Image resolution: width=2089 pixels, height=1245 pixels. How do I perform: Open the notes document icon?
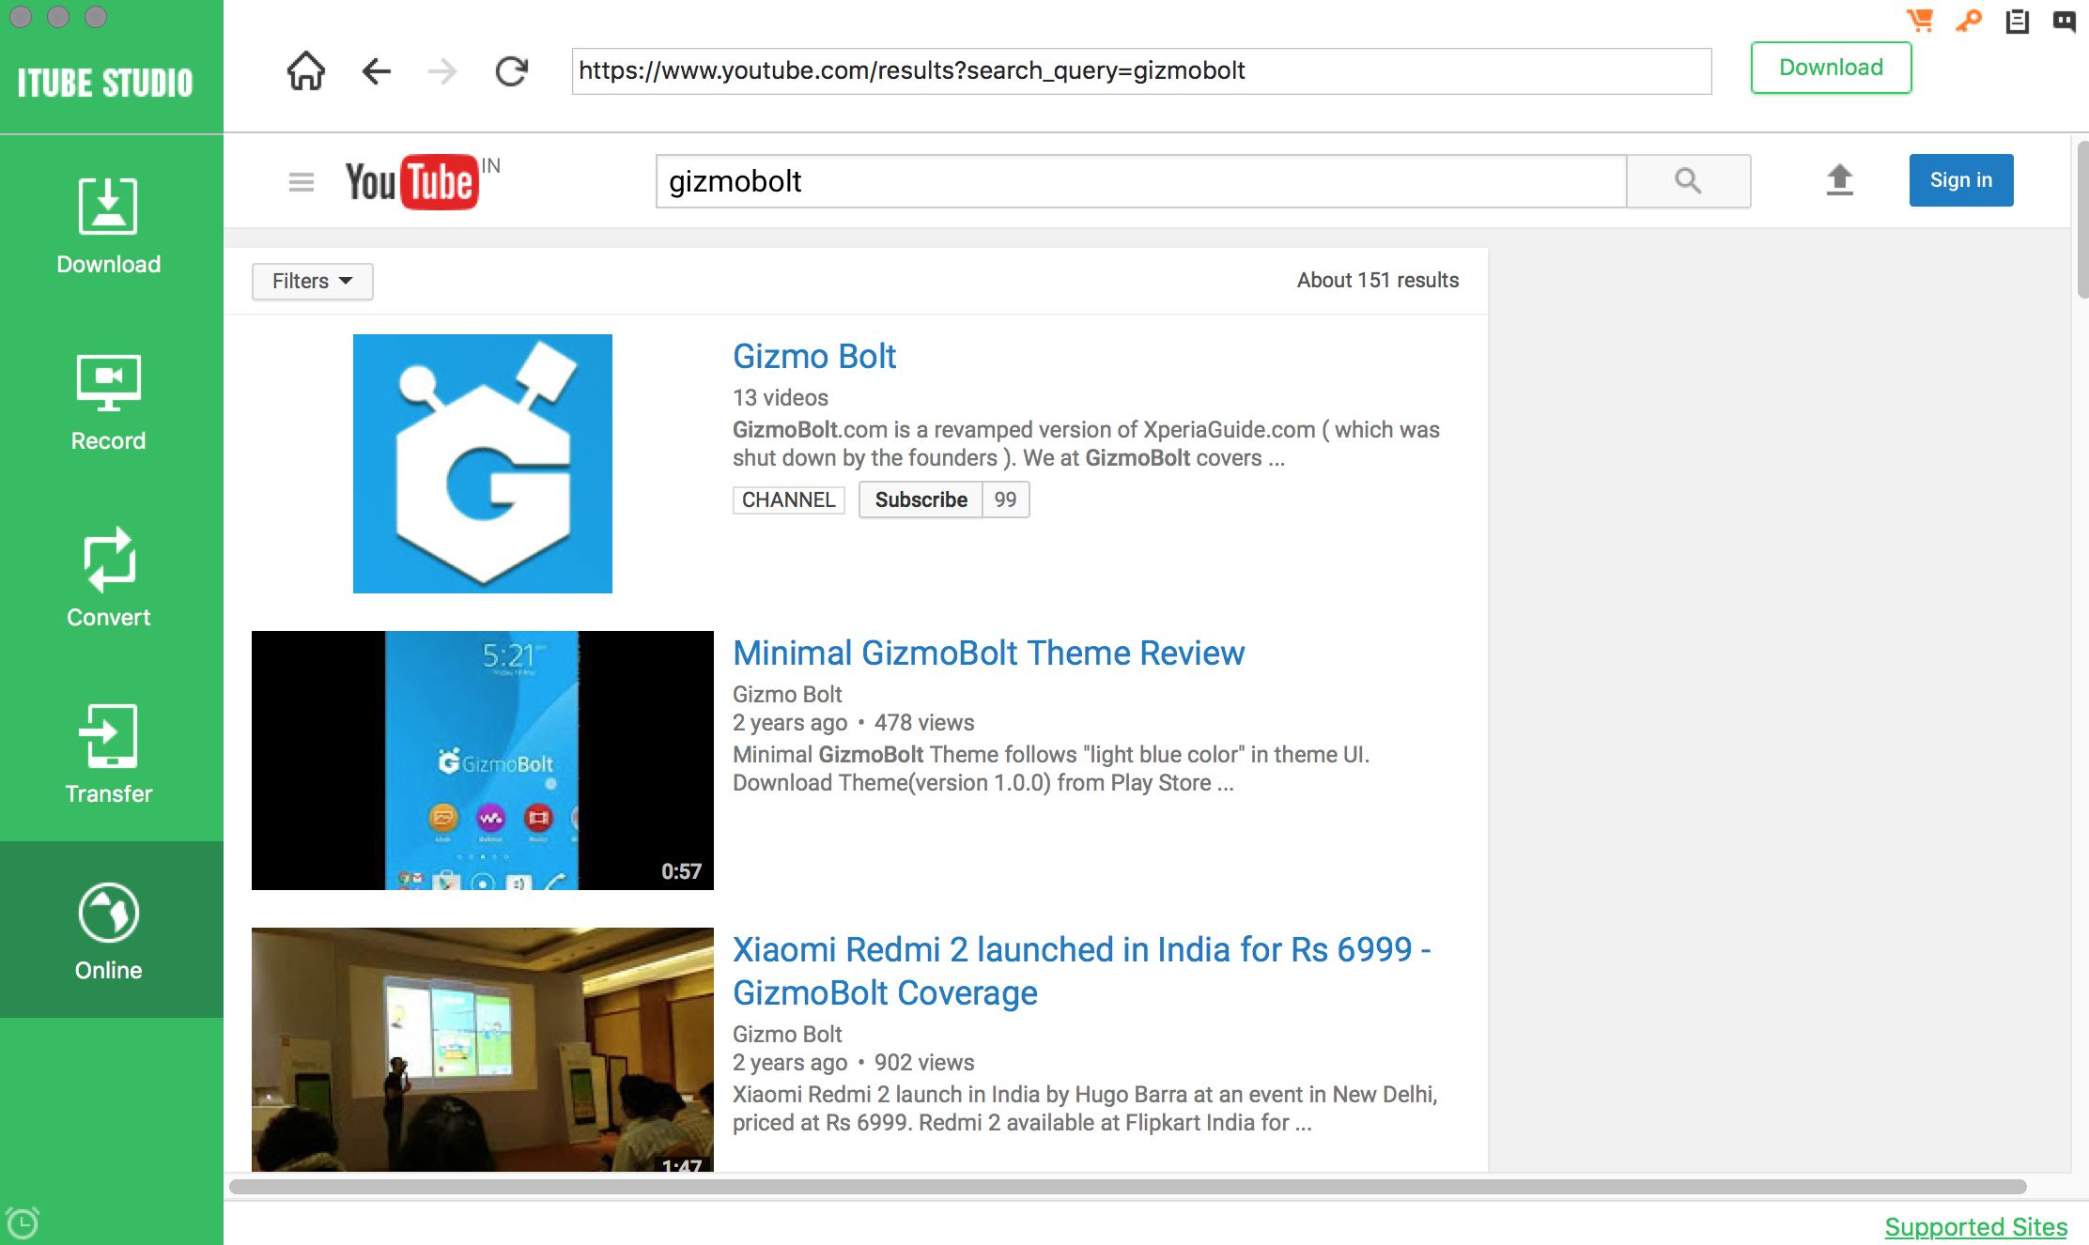click(x=2017, y=21)
